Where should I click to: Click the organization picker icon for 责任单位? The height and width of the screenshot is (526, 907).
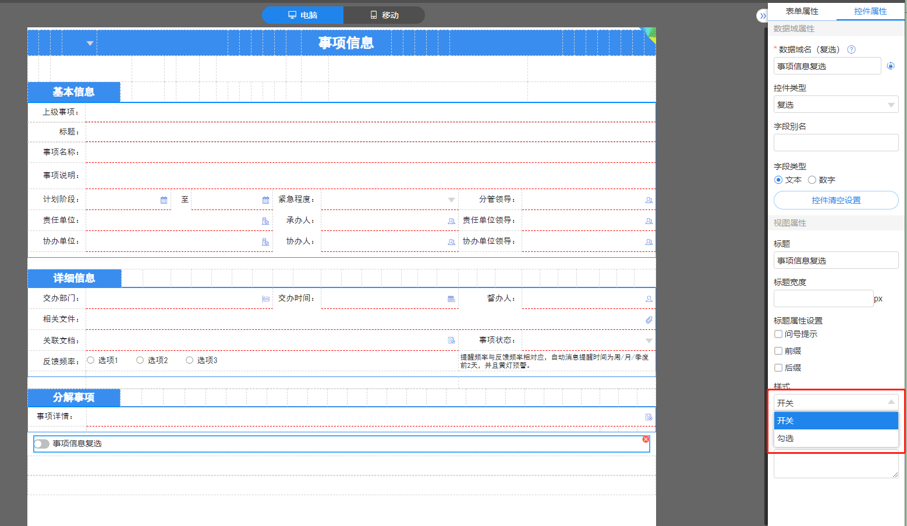pyautogui.click(x=265, y=221)
